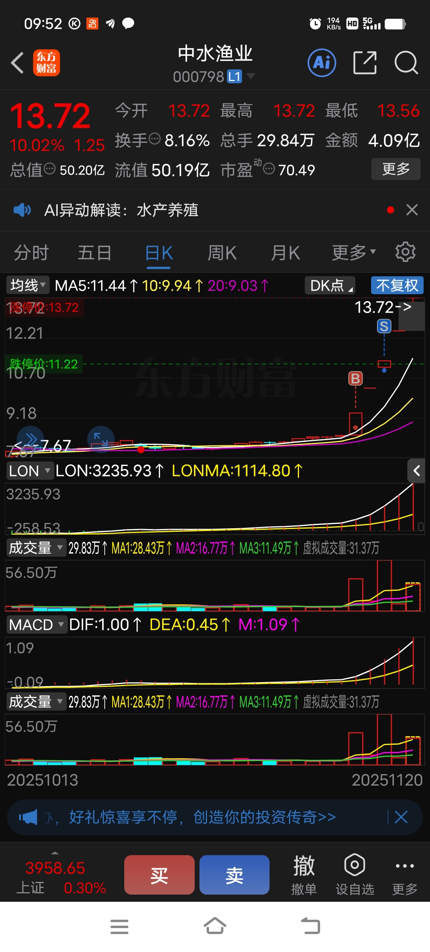Open the 更多 chart period dropdown
The image size is (430, 952).
pos(354,252)
